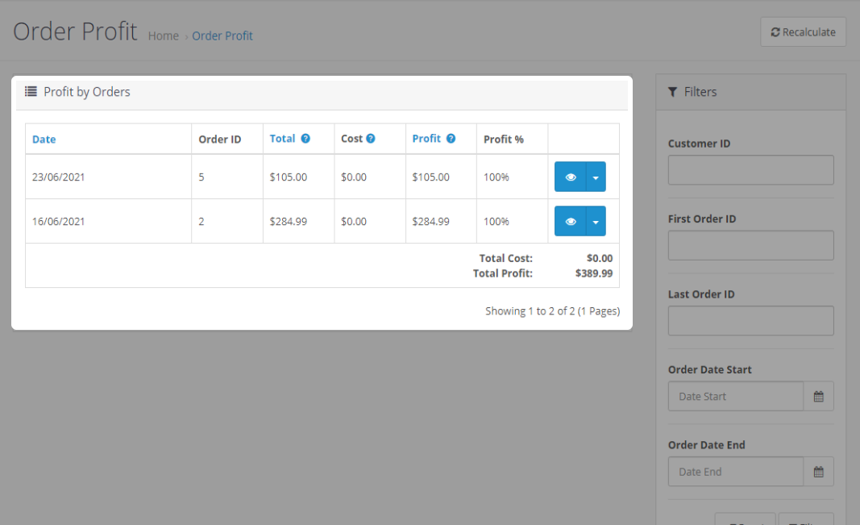Select the Last Order ID input box
The image size is (860, 525).
[x=750, y=321]
